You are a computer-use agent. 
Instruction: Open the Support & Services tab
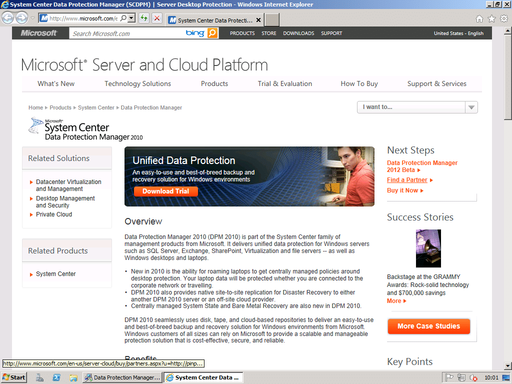[436, 83]
